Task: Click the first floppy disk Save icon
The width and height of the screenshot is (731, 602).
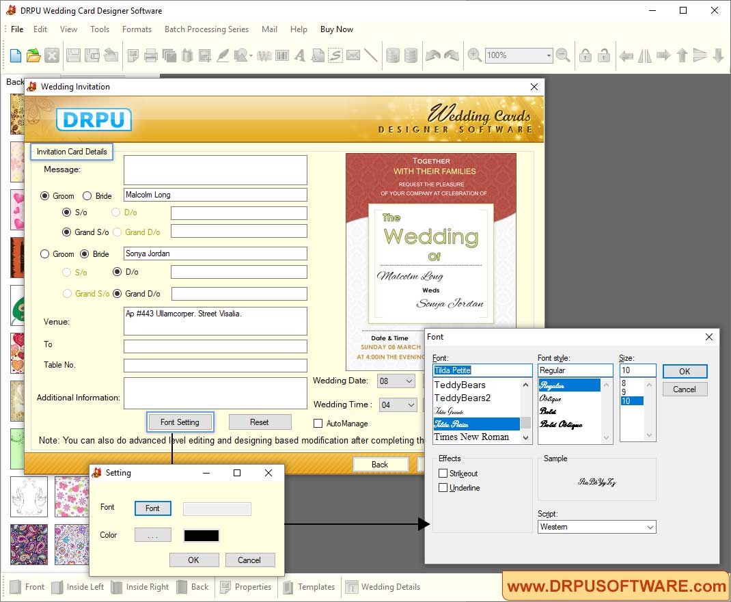Action: [73, 55]
